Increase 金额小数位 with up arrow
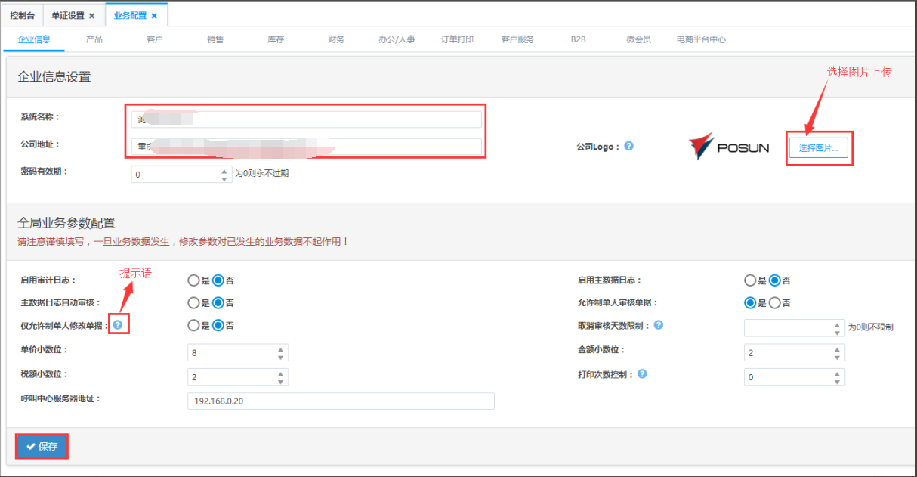This screenshot has height=477, width=917. [838, 349]
